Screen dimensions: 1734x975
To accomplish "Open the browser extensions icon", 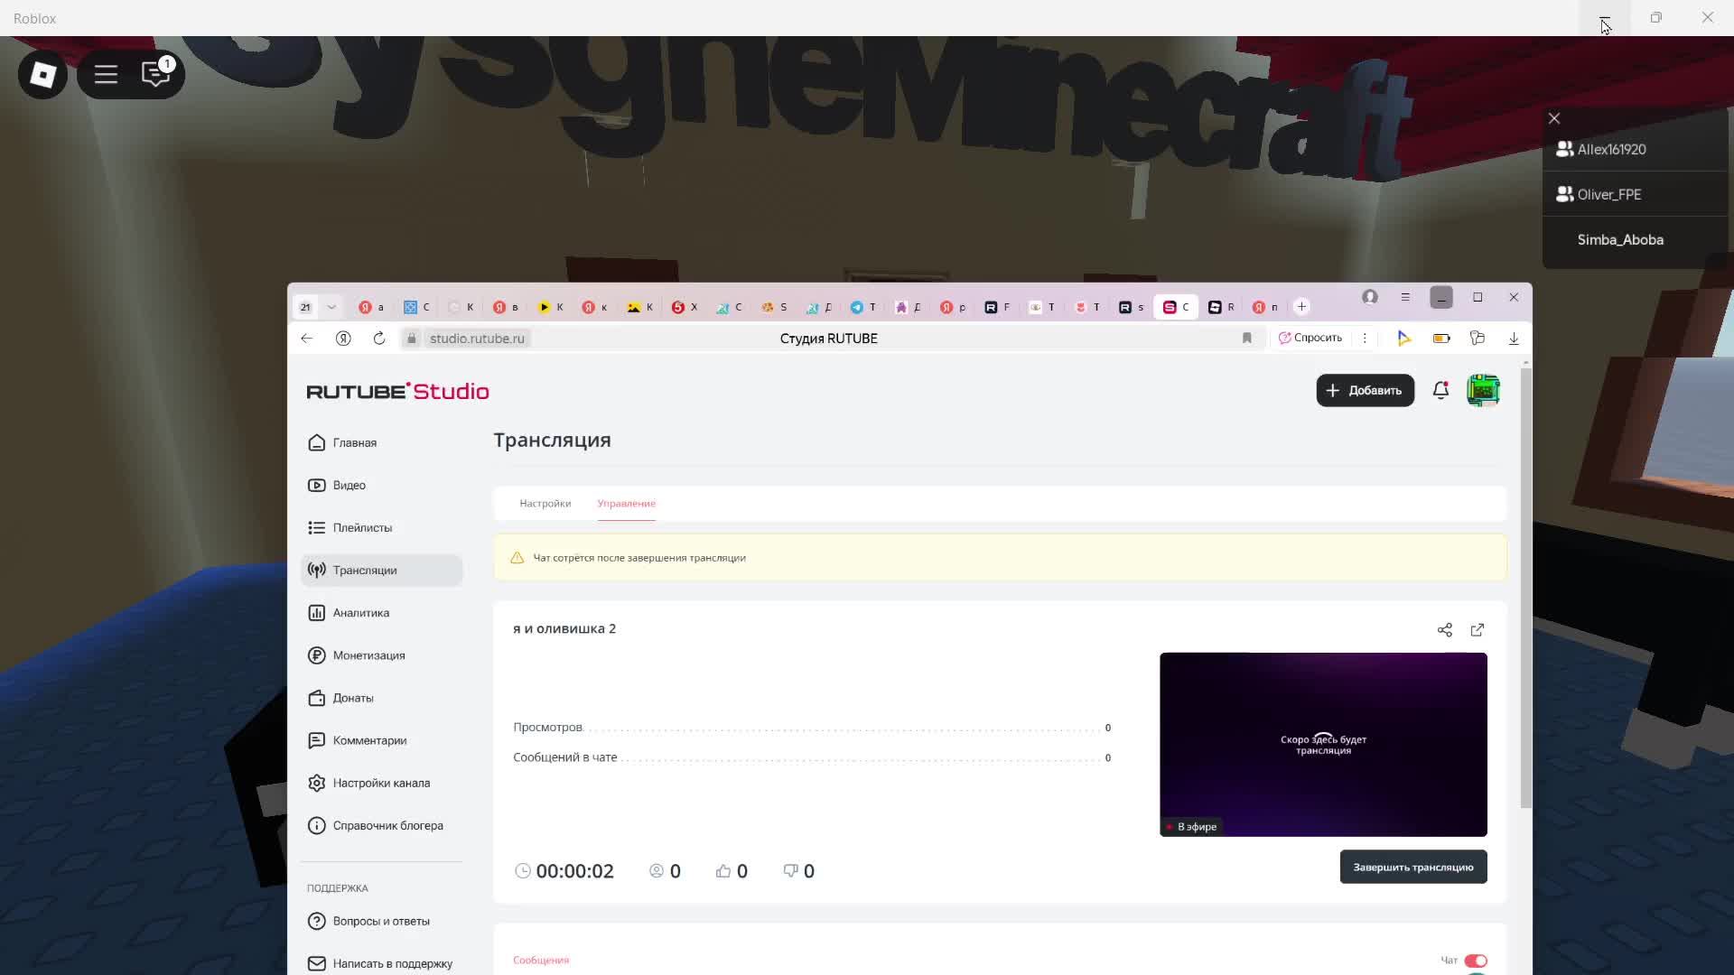I will click(x=1478, y=338).
